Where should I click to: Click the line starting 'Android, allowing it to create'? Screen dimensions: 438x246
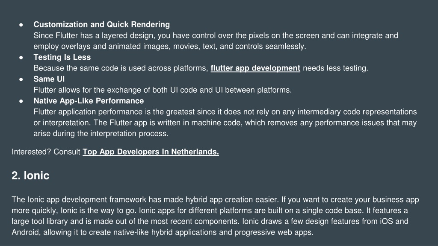tap(163, 232)
